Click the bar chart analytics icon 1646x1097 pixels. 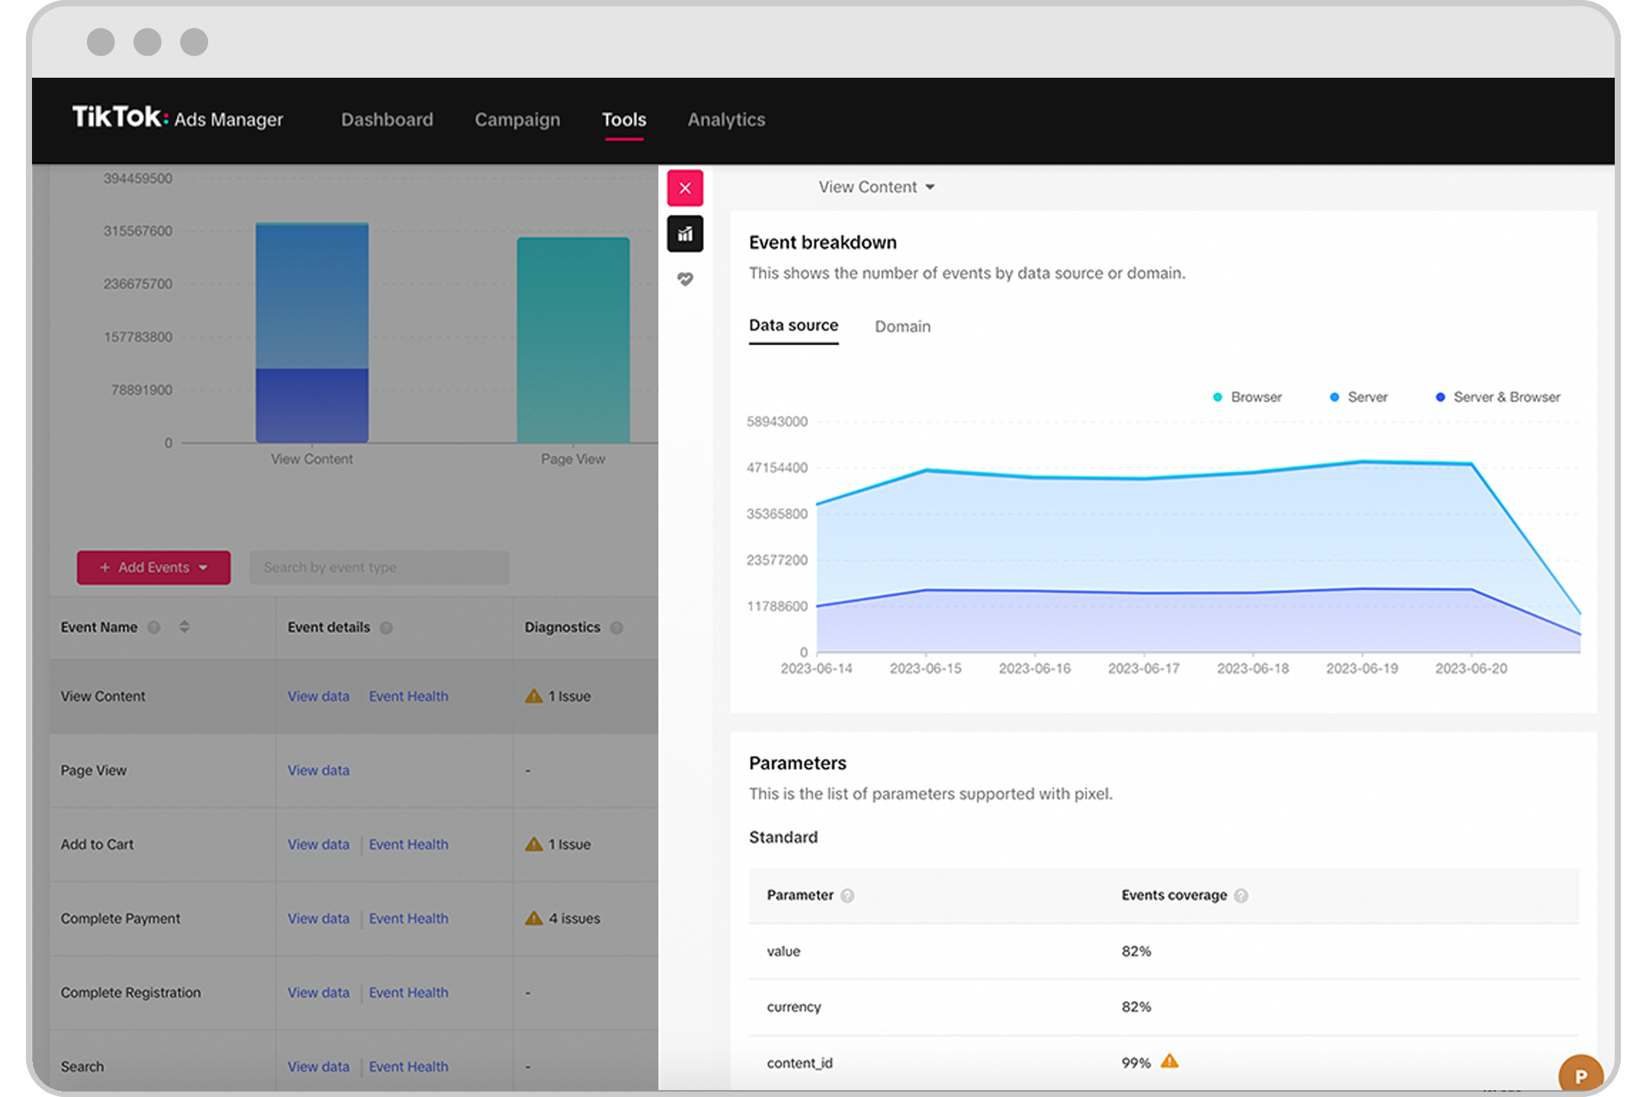pos(684,232)
